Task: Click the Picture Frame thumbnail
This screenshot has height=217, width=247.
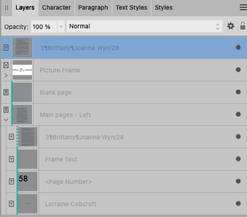Action: pos(22,70)
